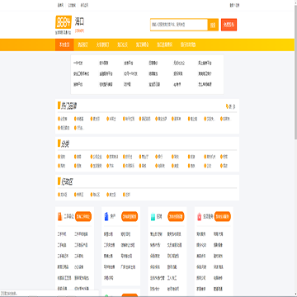297x297 pixels.
Task: Click the orange search button beside search box
Action: [x=213, y=25]
